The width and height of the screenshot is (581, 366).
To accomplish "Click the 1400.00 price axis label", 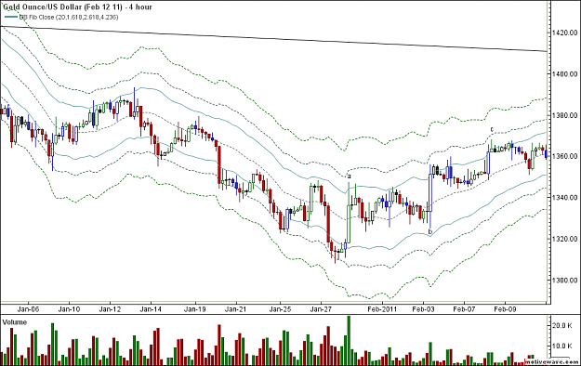I will pyautogui.click(x=564, y=74).
